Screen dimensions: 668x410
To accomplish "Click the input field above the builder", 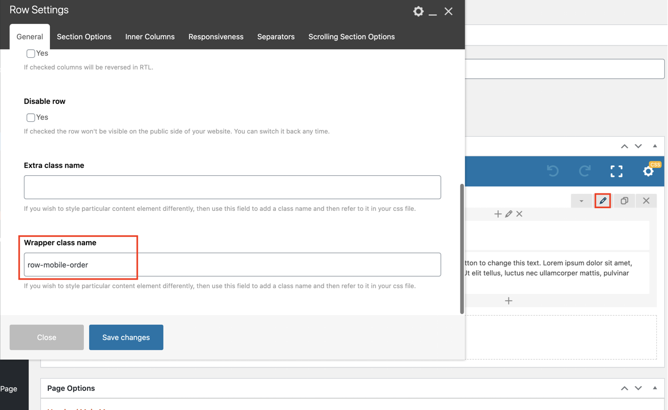I will (565, 69).
